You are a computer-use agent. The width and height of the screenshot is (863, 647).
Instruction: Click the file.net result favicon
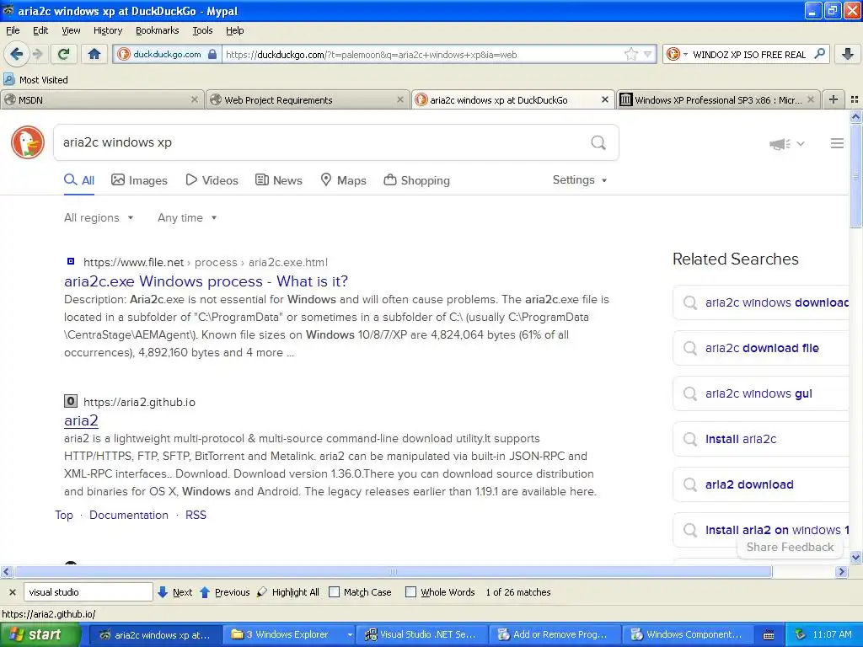pyautogui.click(x=71, y=261)
